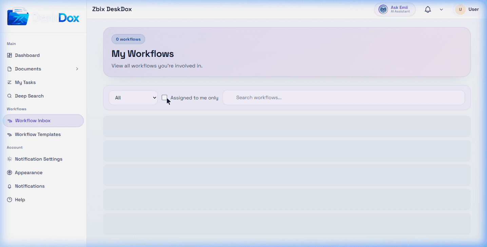Click the Dashboard grid icon

click(9, 55)
